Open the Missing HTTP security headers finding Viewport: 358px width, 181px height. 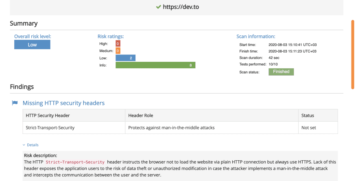(x=63, y=103)
